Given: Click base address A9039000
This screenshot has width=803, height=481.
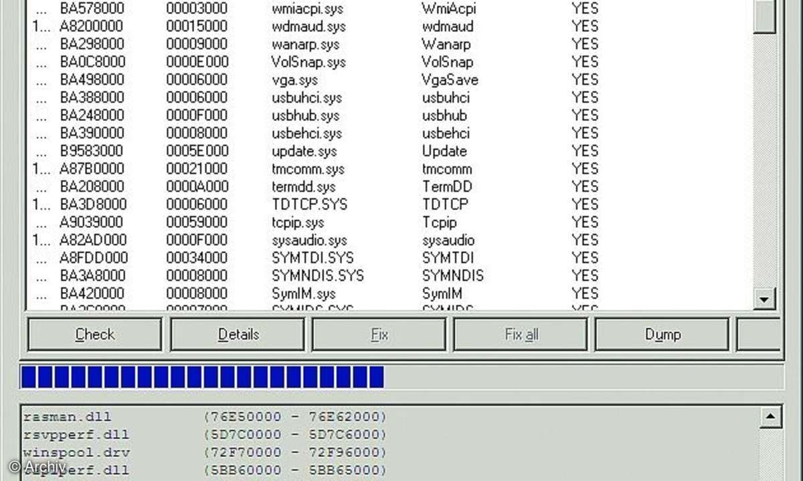Looking at the screenshot, I should click(x=92, y=222).
